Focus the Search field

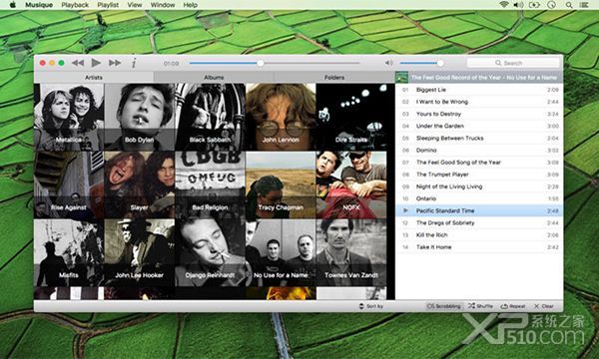tap(513, 63)
